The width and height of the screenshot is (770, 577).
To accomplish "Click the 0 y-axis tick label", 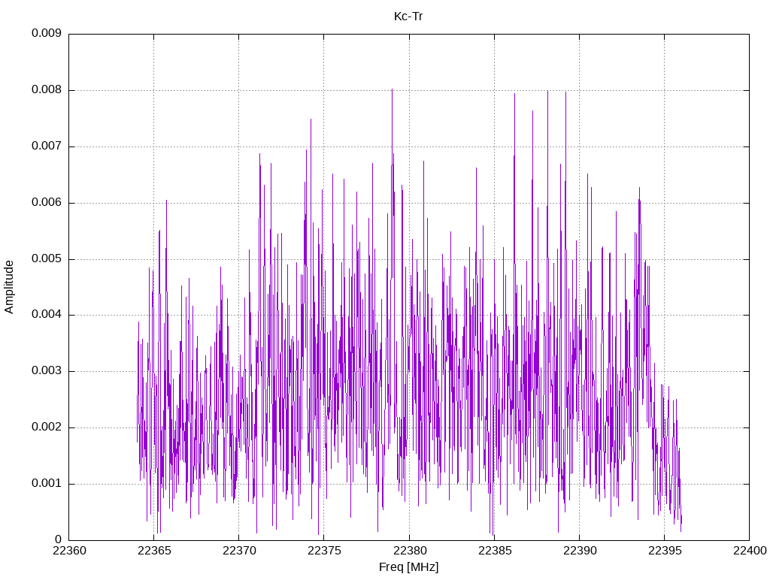I will click(x=59, y=539).
